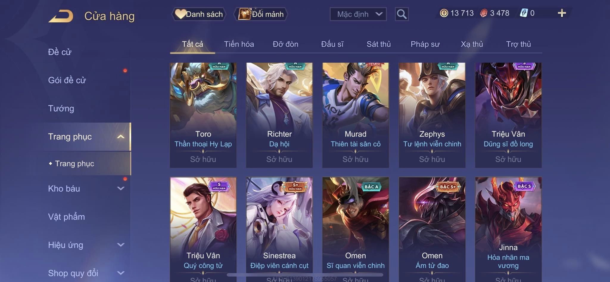Open Gói đề cử in sidebar

point(67,80)
